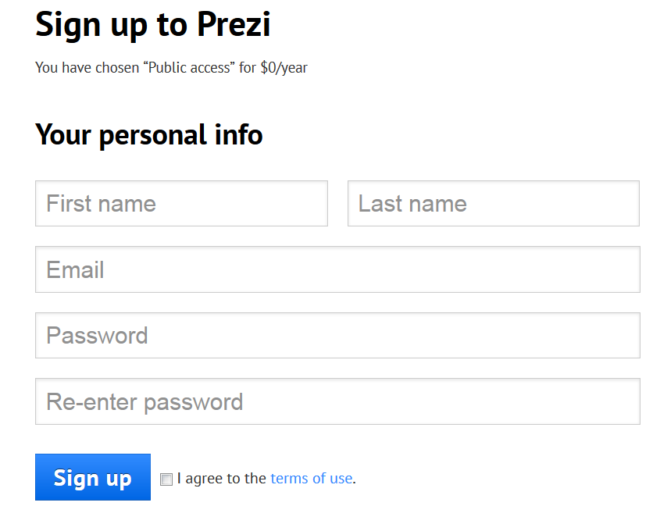The width and height of the screenshot is (653, 531).
Task: Click the "Email" placeholder text
Action: tap(75, 270)
